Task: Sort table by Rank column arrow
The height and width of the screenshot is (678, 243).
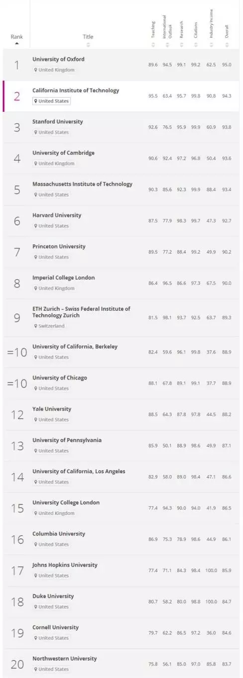Action: [x=16, y=44]
